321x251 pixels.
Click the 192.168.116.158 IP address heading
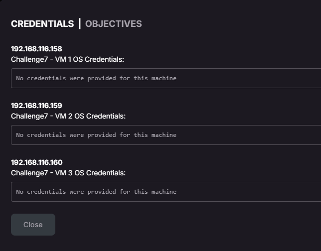pyautogui.click(x=36, y=49)
